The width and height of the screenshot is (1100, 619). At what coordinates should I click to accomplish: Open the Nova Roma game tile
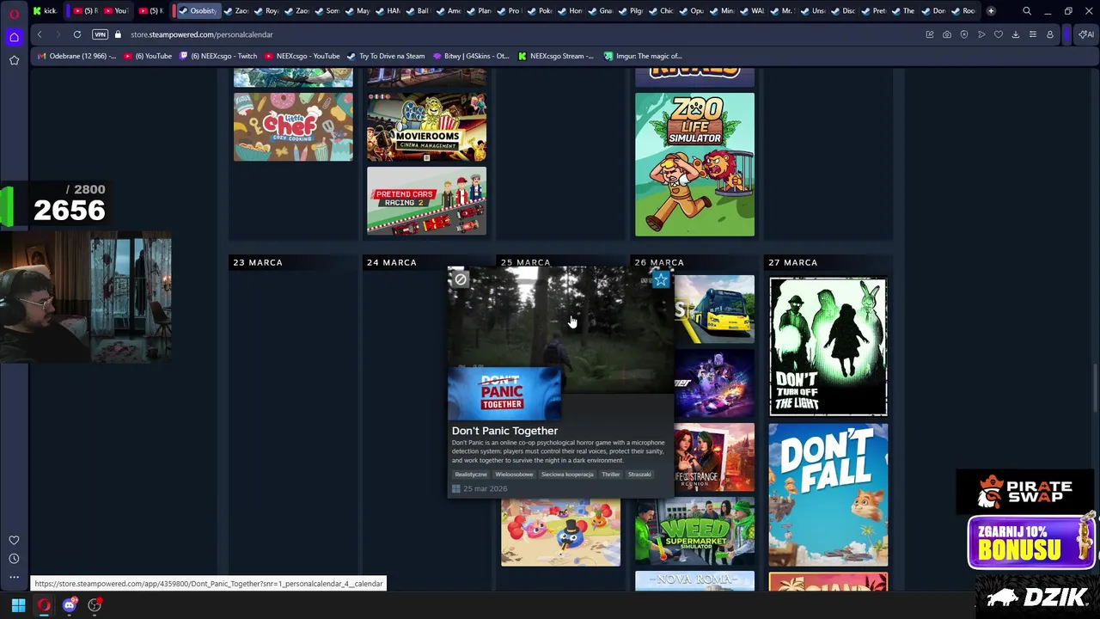pos(694,581)
